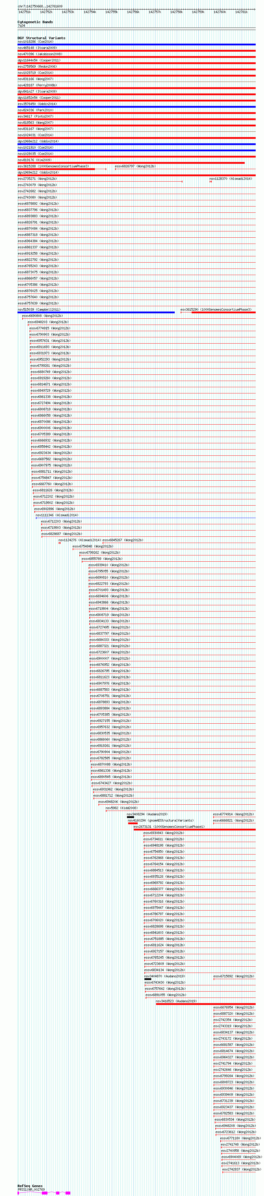Viewport: 264px width, 1196px height.
Task: Click variant nsv4160294 (gnomADStructuralVariants)
Action: tap(160, 821)
